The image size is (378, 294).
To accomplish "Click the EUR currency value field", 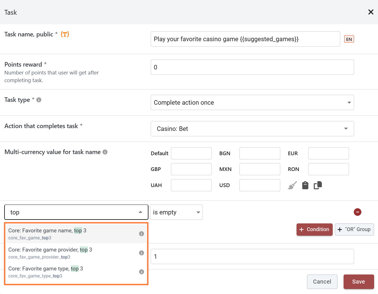I will 328,153.
